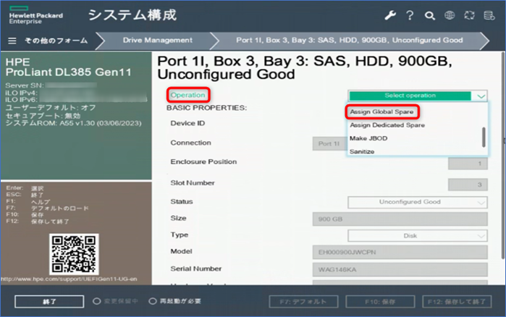The image size is (506, 317).
Task: Go to Drive Management breadcrumb
Action: (x=158, y=41)
